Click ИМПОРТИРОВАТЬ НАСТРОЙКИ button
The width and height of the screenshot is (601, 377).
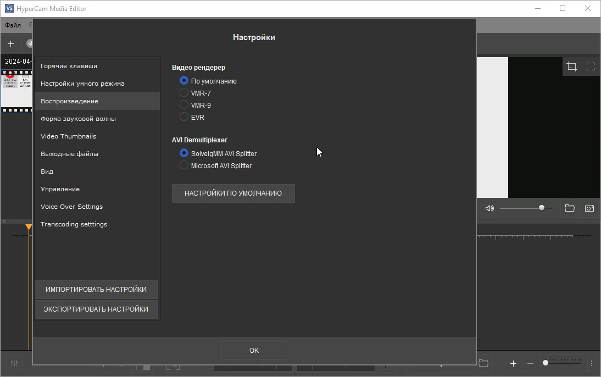(x=96, y=290)
